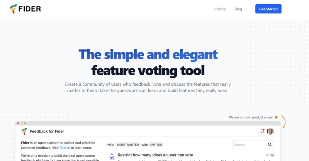The height and width of the screenshot is (161, 309).
Task: Open the ANY TAG filter dropdown
Action: pos(156,145)
